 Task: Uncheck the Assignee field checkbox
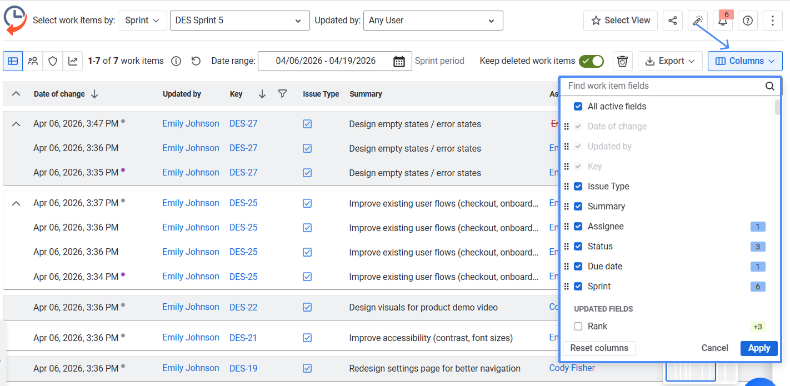pos(578,227)
